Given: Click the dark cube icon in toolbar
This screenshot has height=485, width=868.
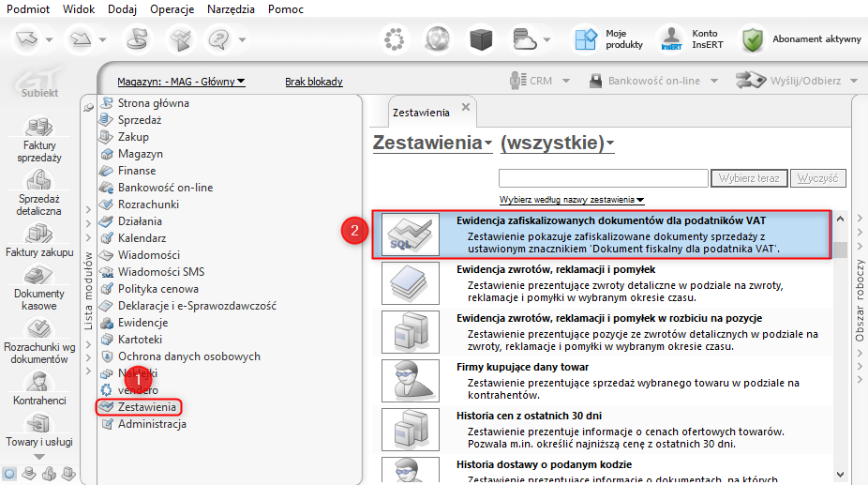Looking at the screenshot, I should point(481,39).
